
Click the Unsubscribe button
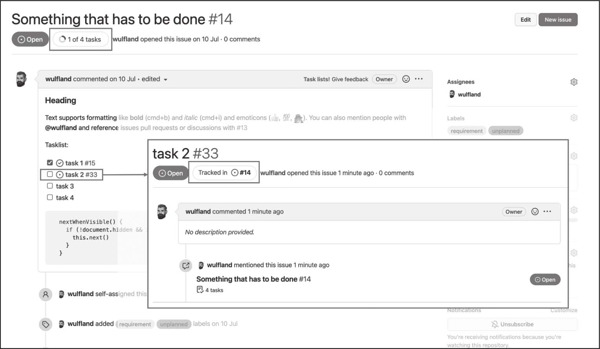512,324
